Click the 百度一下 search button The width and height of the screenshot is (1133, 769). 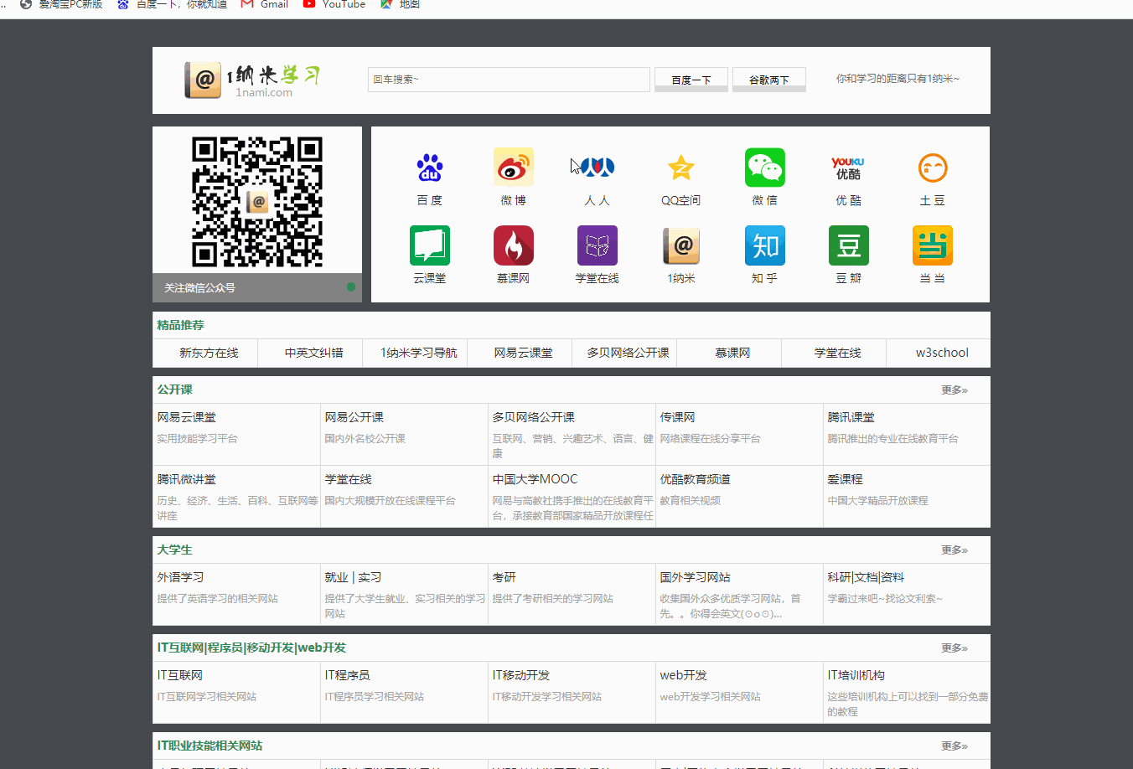pos(691,80)
